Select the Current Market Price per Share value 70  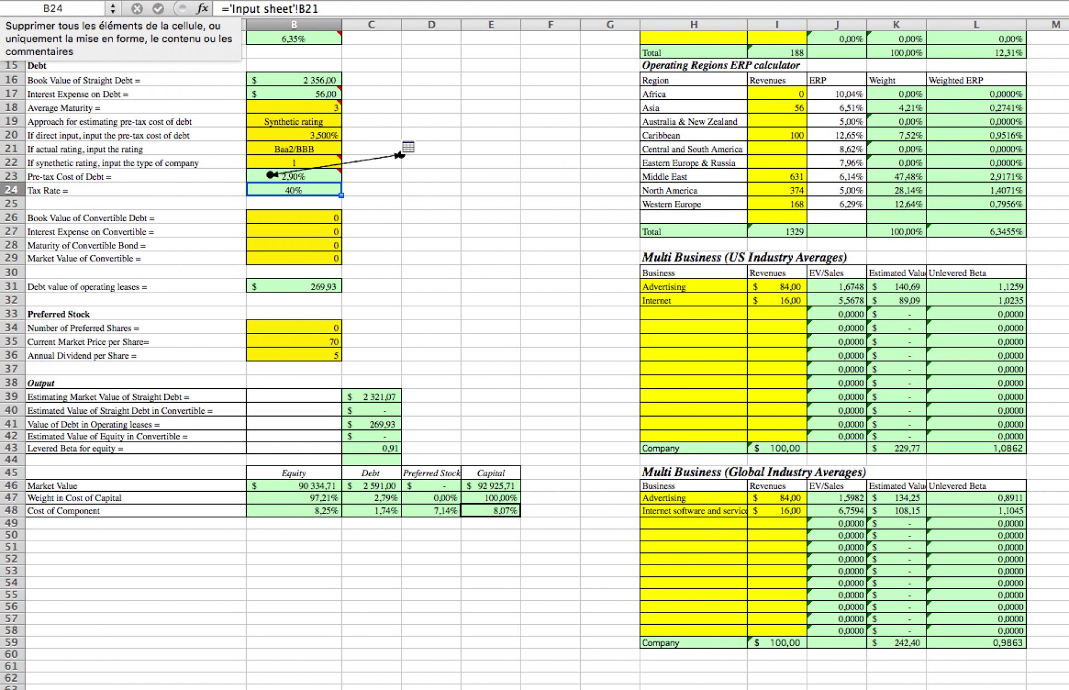[x=294, y=341]
